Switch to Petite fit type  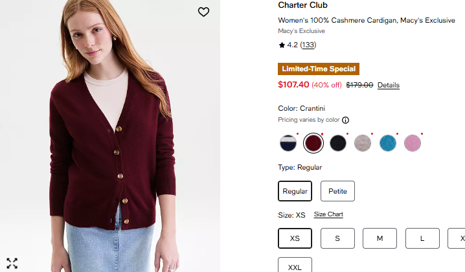point(337,191)
